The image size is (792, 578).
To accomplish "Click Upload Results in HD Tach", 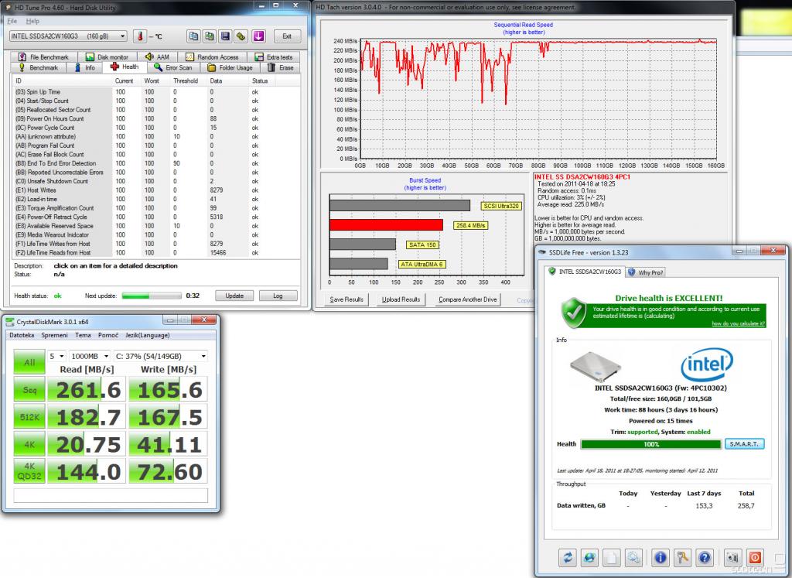I will [x=401, y=299].
